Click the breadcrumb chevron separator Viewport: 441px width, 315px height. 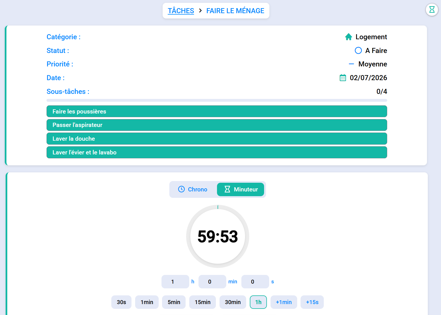click(200, 11)
